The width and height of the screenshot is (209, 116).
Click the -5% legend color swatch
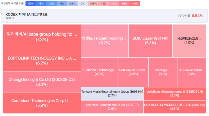click(41, 4)
